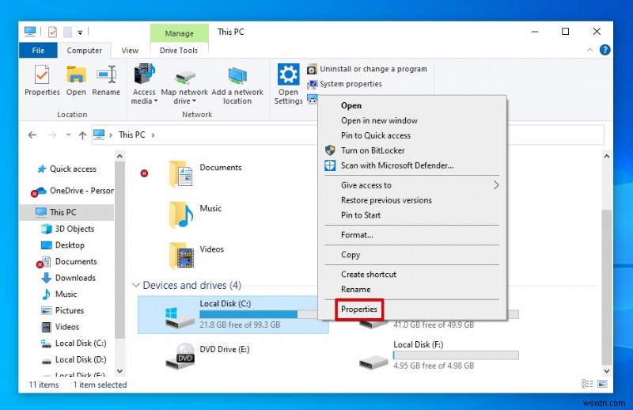Viewport: 633px width, 410px height.
Task: Switch to the Computer ribbon tab
Action: pyautogui.click(x=84, y=51)
